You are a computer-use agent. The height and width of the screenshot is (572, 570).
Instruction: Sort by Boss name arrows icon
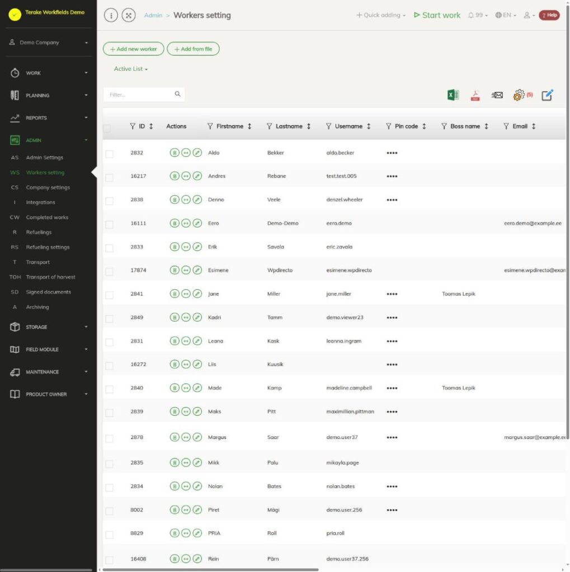click(486, 126)
